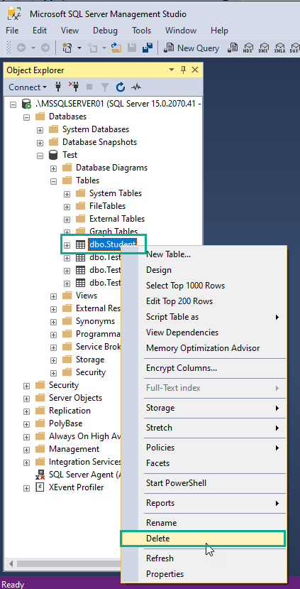This screenshot has height=589, width=300.
Task: Select the Management folder
Action: pos(74,449)
